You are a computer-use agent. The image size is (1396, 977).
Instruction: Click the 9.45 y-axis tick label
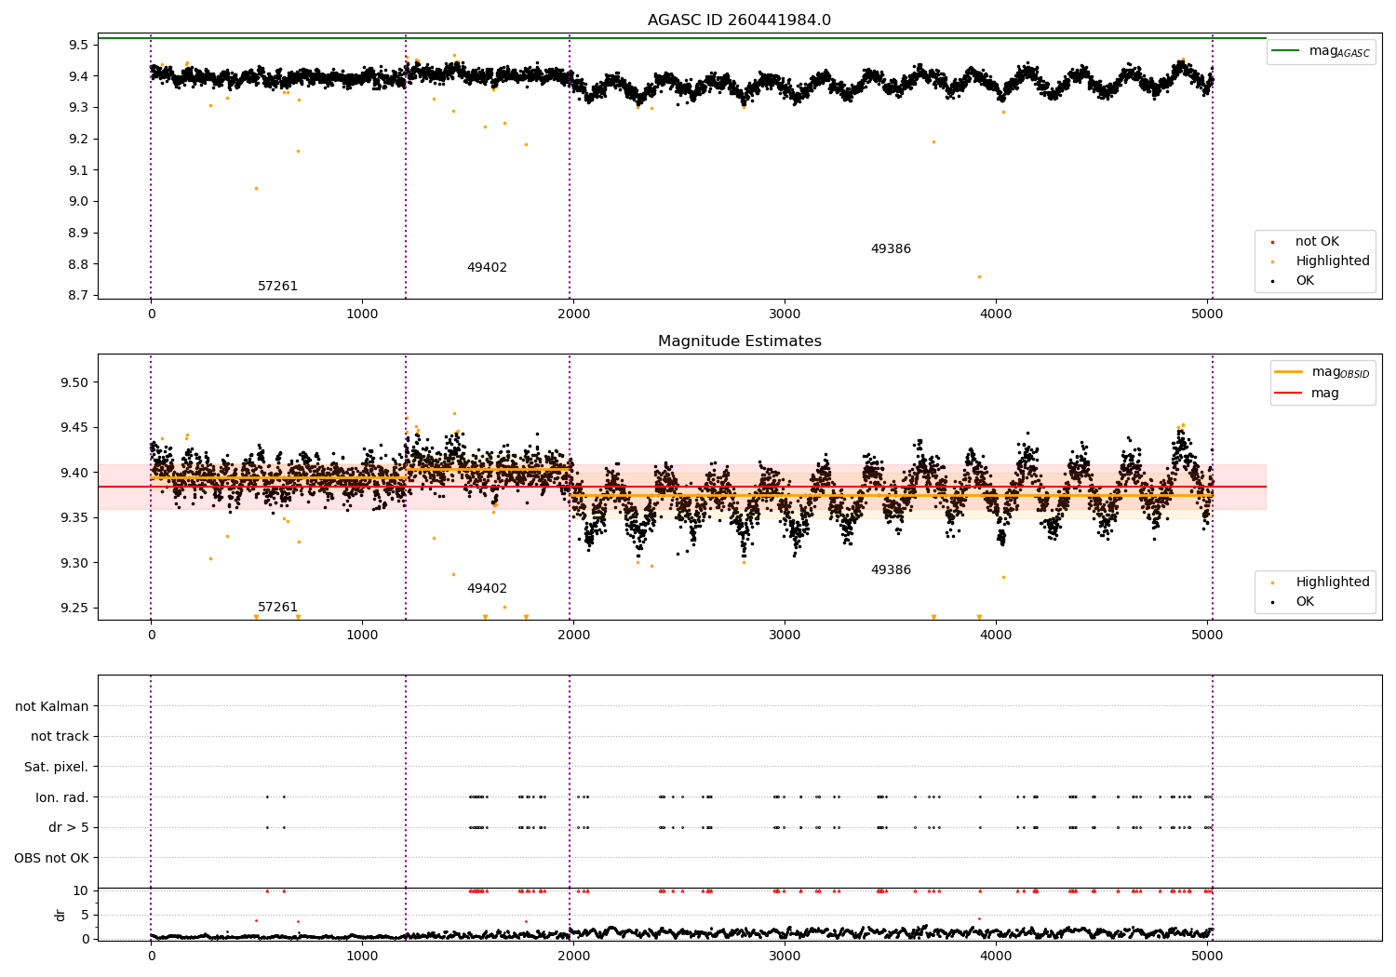click(x=74, y=427)
